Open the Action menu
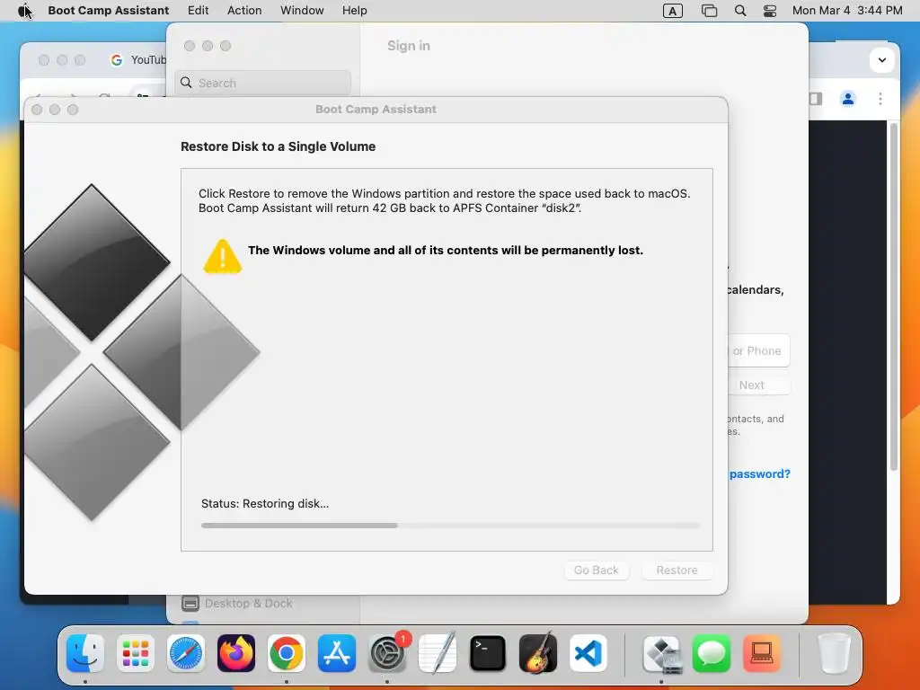This screenshot has height=690, width=920. 244,11
